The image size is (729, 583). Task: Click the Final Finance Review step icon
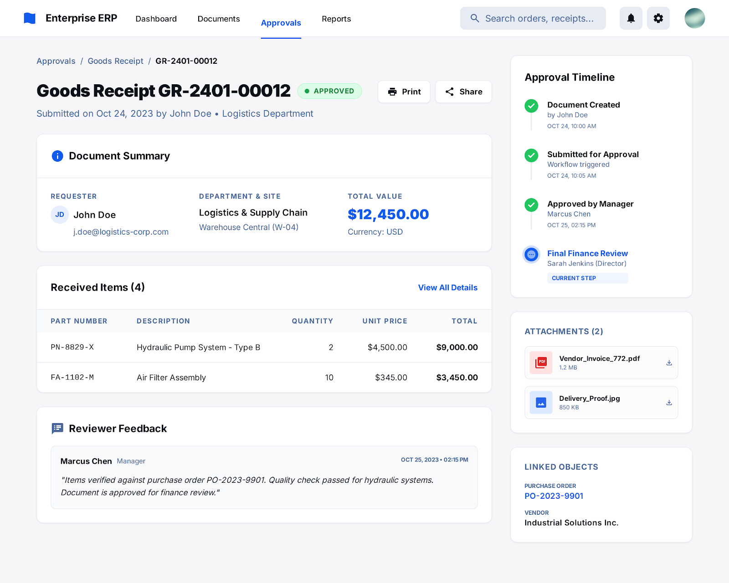tap(531, 255)
